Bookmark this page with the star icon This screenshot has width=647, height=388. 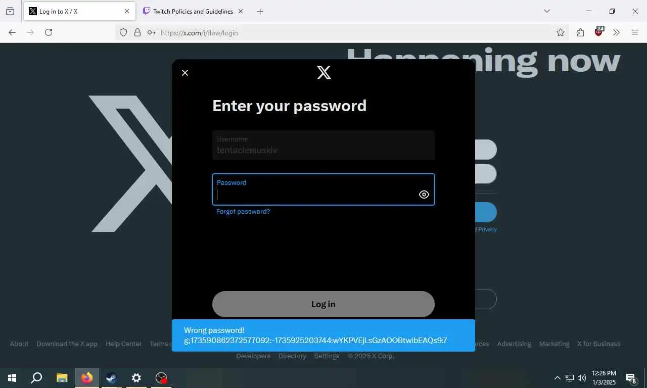point(561,32)
